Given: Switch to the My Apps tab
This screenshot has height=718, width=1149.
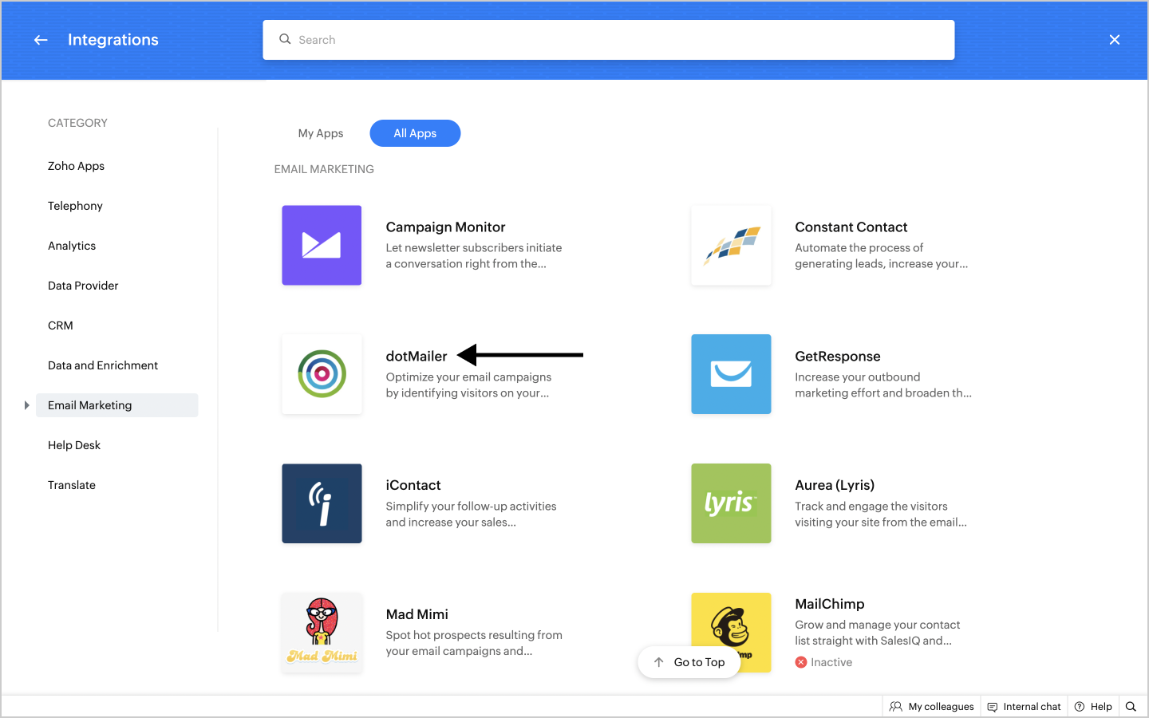Looking at the screenshot, I should 321,133.
